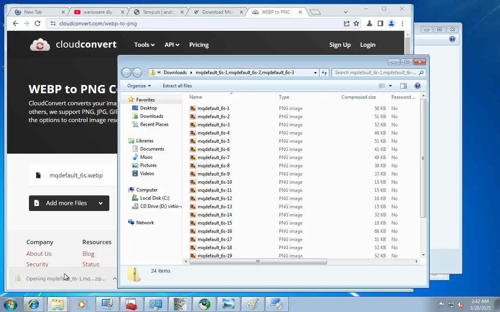This screenshot has height=312, width=500.
Task: Toggle the Explorer preview pane icon
Action: click(x=404, y=86)
